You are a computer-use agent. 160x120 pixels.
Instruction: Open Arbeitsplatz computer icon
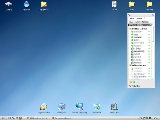pos(61,106)
